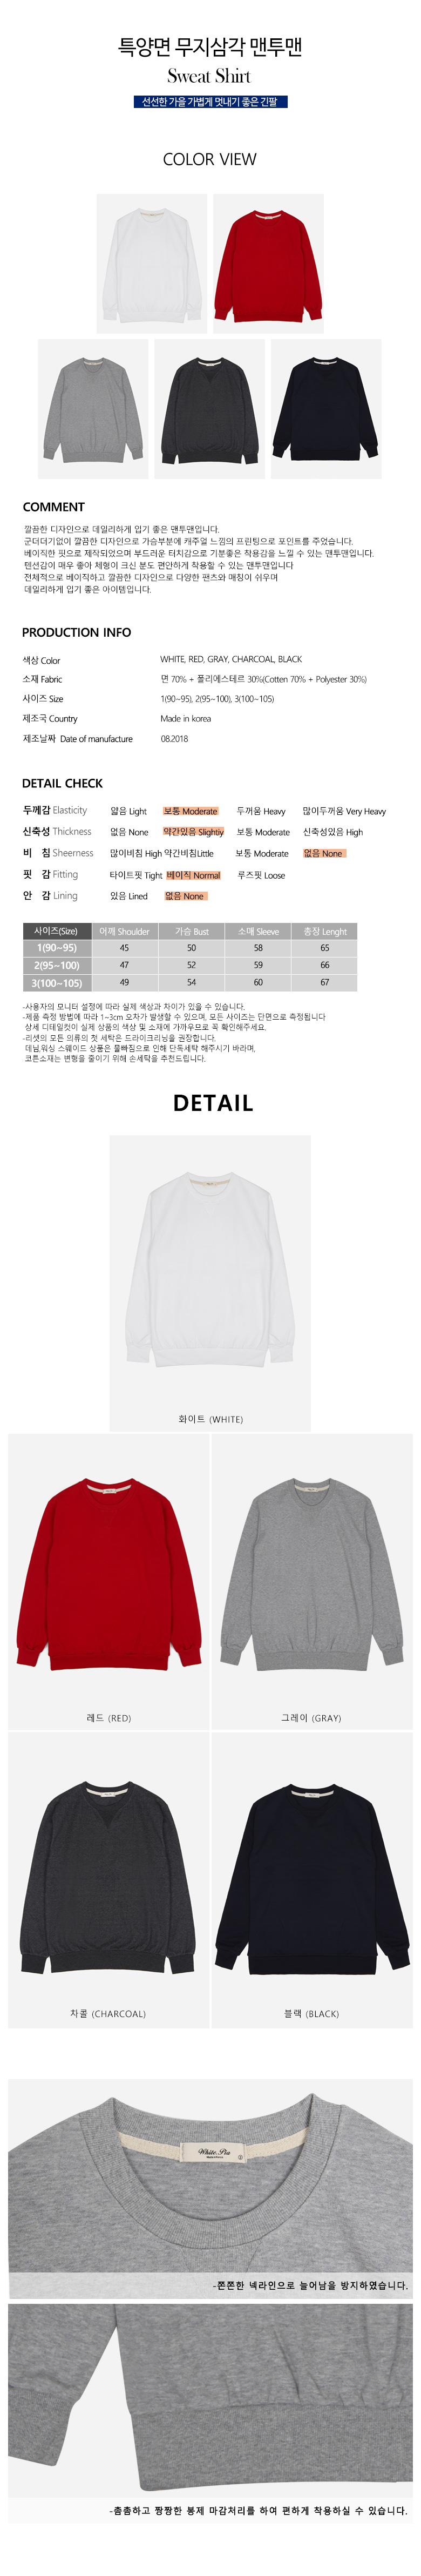
Task: Select the black sweatshirt thumbnail in Color View
Action: [326, 409]
